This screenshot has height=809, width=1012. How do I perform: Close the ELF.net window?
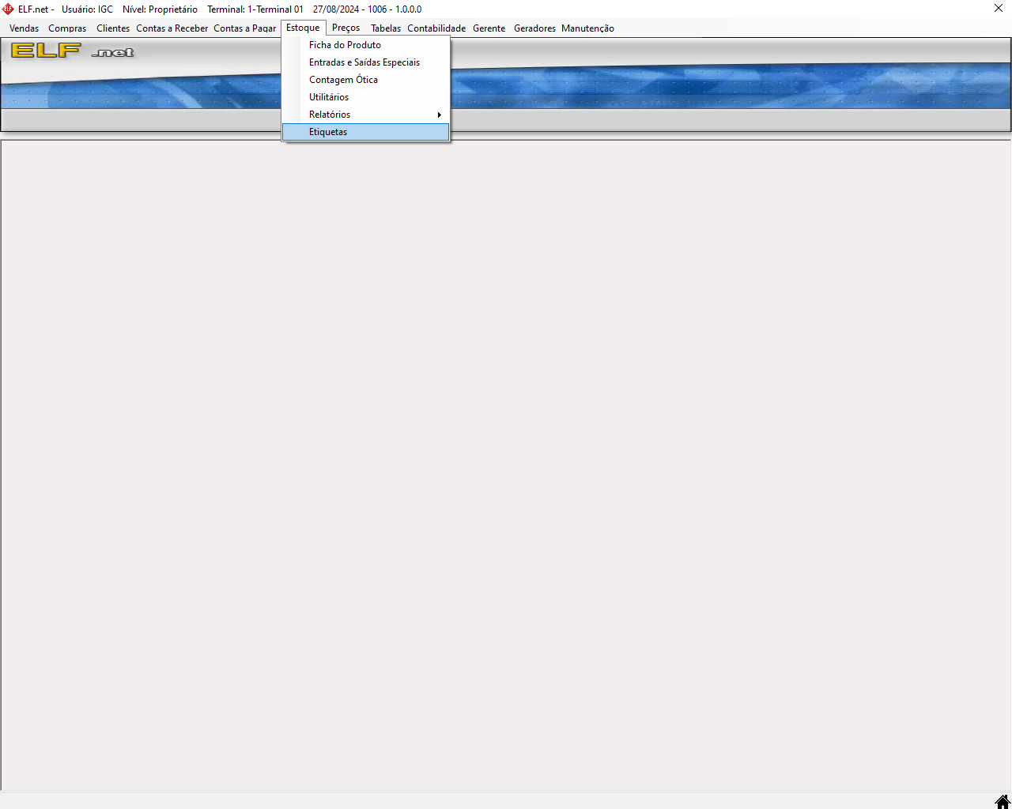(x=999, y=9)
